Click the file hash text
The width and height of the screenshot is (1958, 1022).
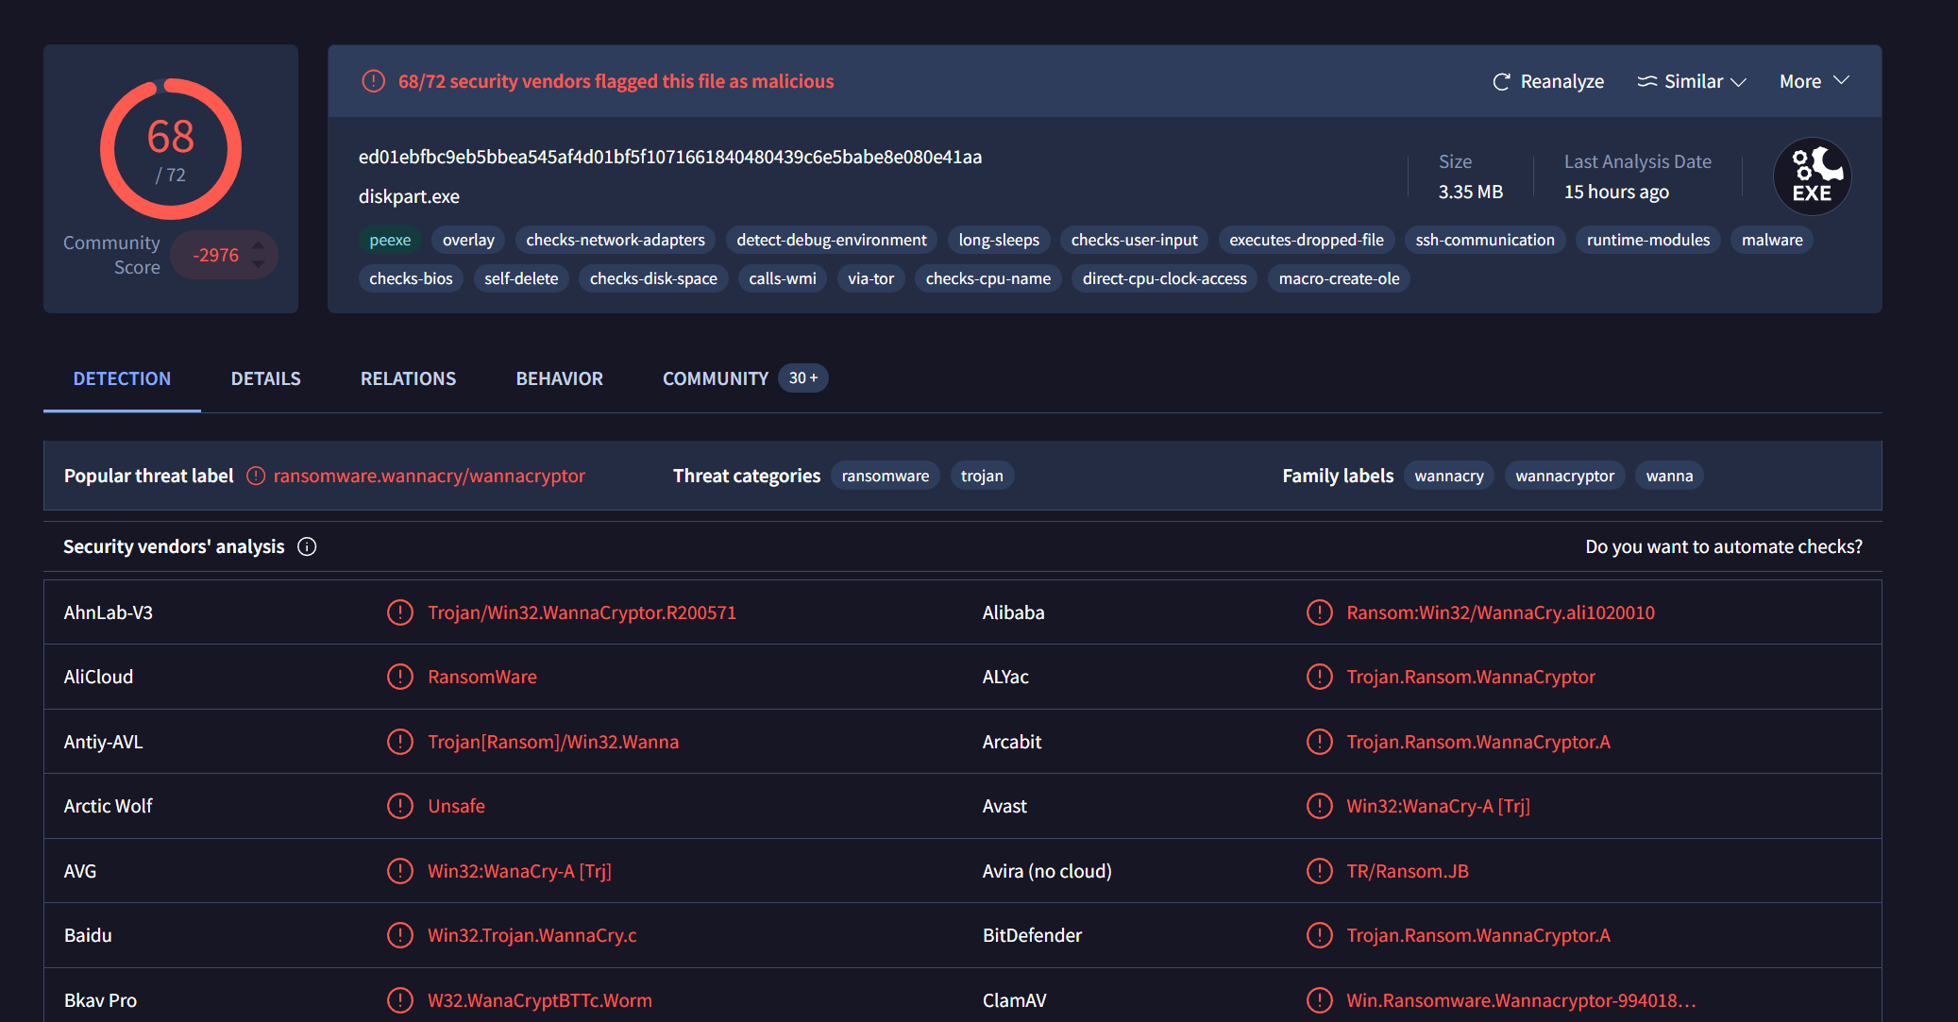669,157
